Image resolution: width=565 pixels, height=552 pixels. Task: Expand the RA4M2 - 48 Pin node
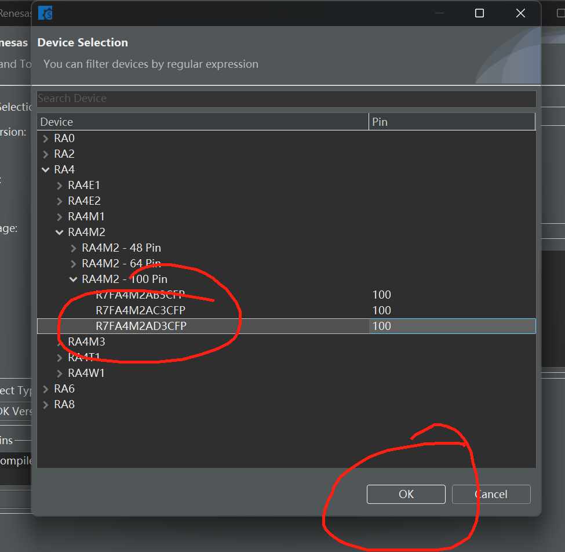[74, 248]
